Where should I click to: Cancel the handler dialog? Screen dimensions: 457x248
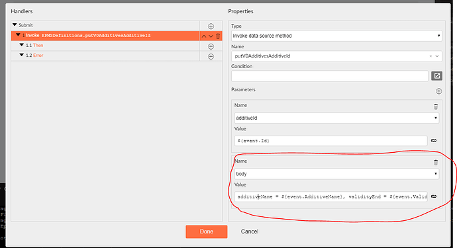pyautogui.click(x=250, y=231)
